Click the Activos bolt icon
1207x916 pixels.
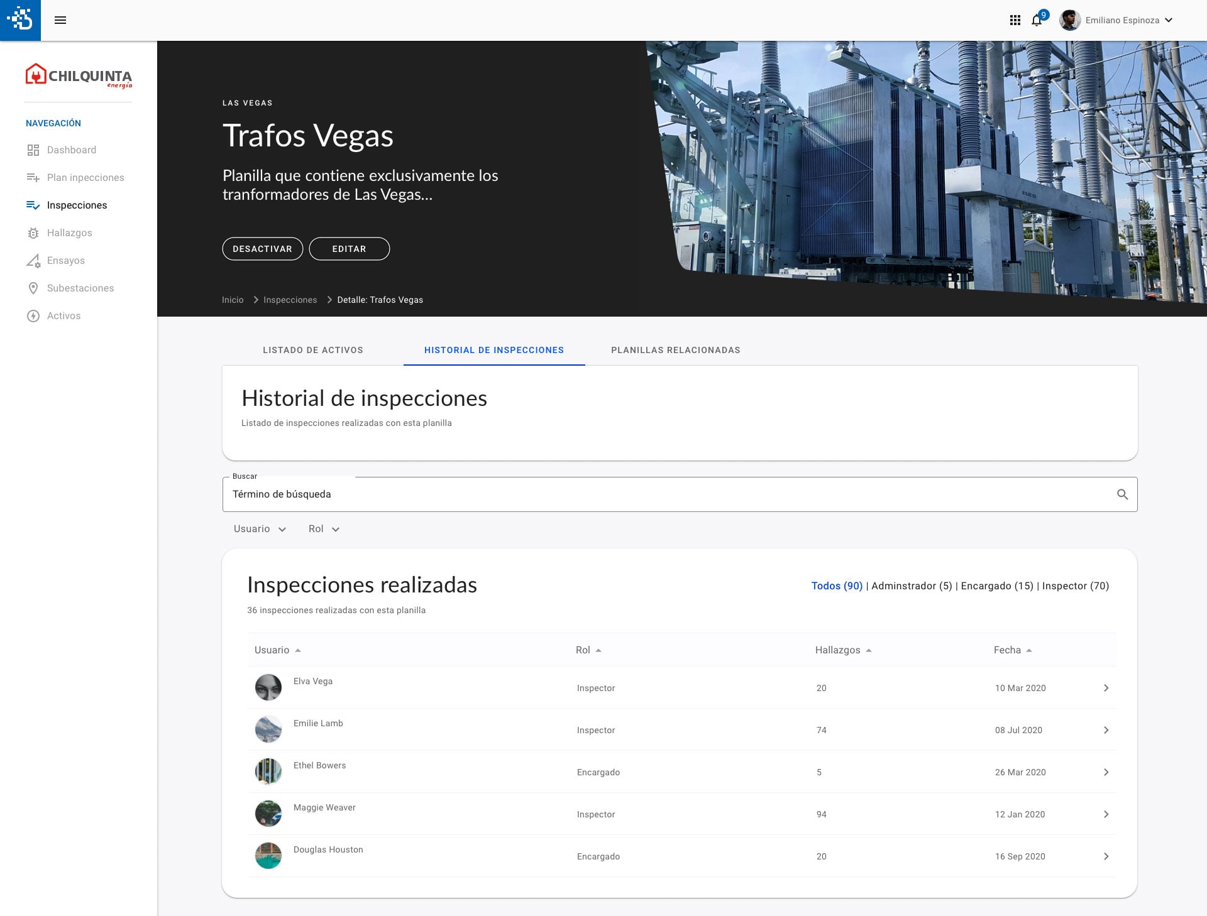[x=33, y=316]
